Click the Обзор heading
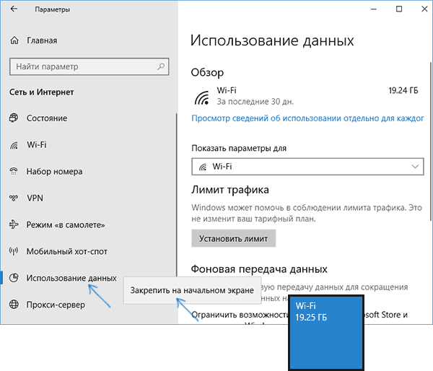The height and width of the screenshot is (371, 433). 207,73
